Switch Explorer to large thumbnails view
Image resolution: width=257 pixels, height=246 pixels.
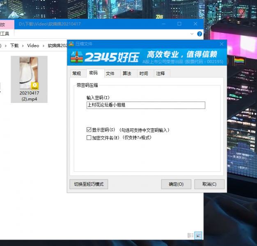198,235
